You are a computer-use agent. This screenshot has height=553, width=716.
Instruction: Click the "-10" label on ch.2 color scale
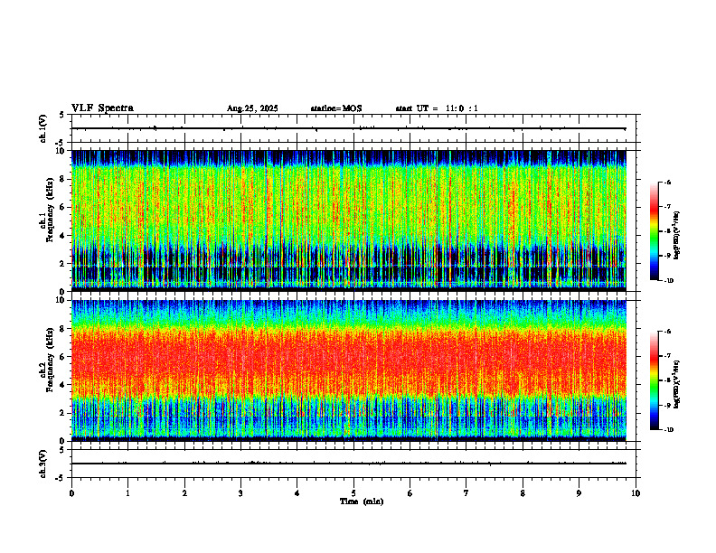point(668,430)
